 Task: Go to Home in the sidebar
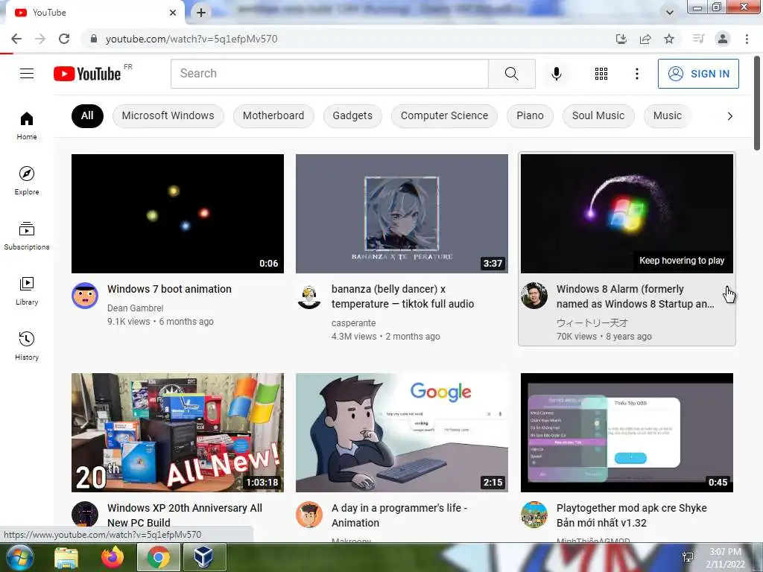coord(27,125)
